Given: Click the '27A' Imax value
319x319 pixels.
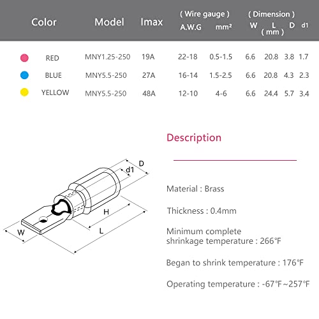Looking at the screenshot, I should click(x=149, y=75).
